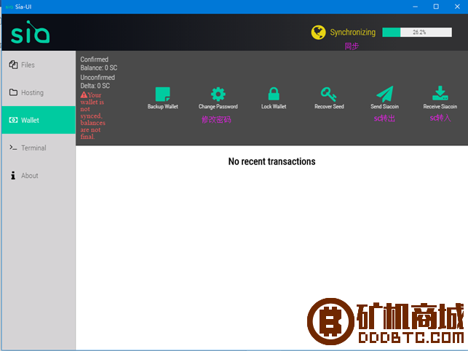Click the Recover Seed label
This screenshot has width=468, height=351.
pos(329,107)
